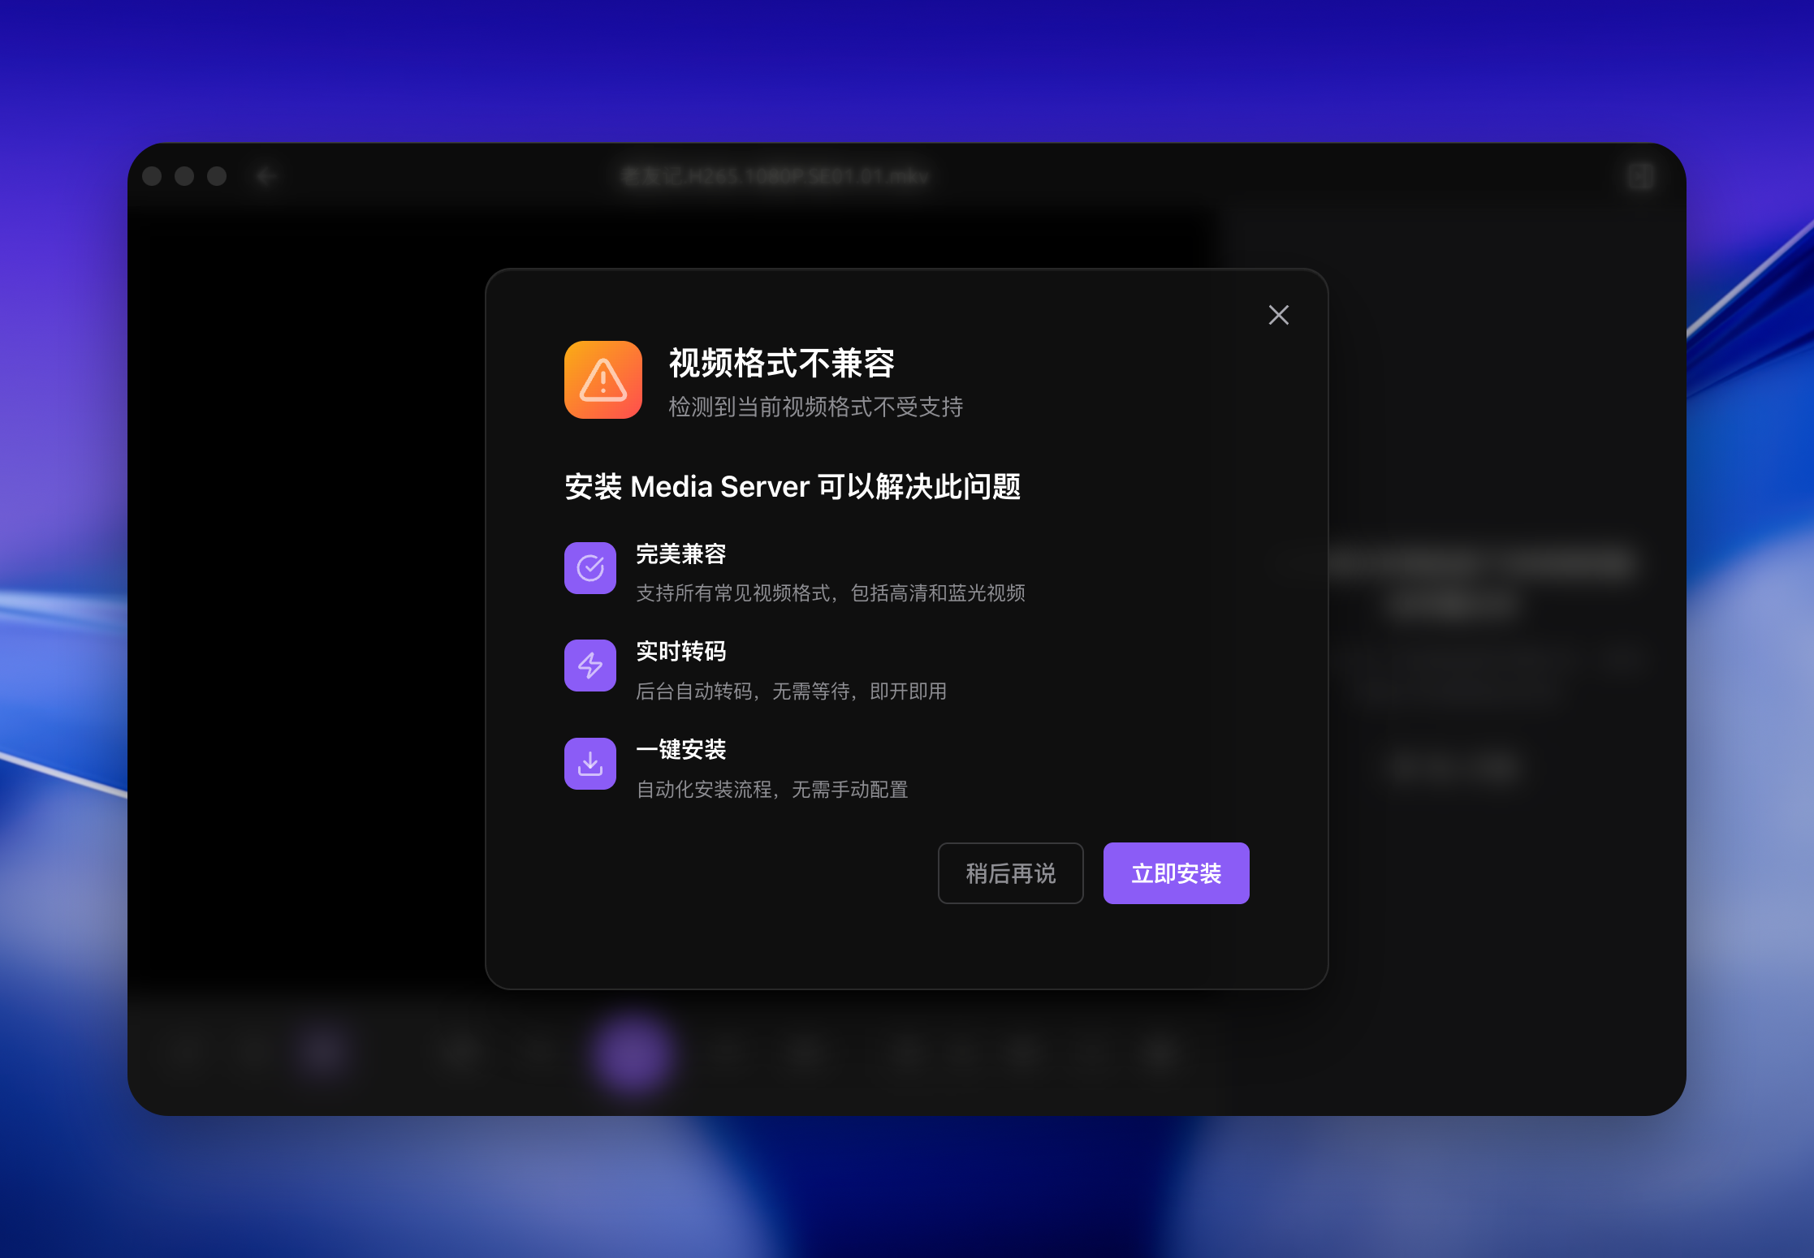Select the purple icon on the bottom-left toolbar
This screenshot has width=1814, height=1258.
click(322, 1051)
